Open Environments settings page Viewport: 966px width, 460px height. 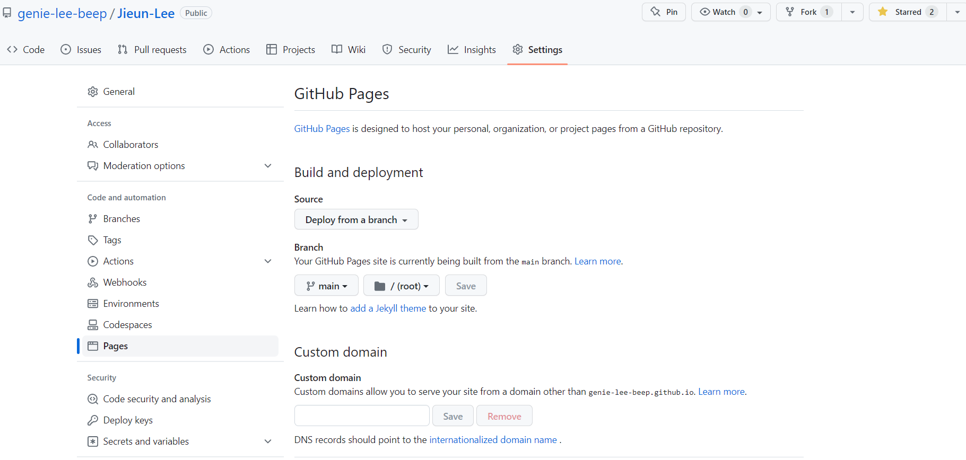[180, 304]
